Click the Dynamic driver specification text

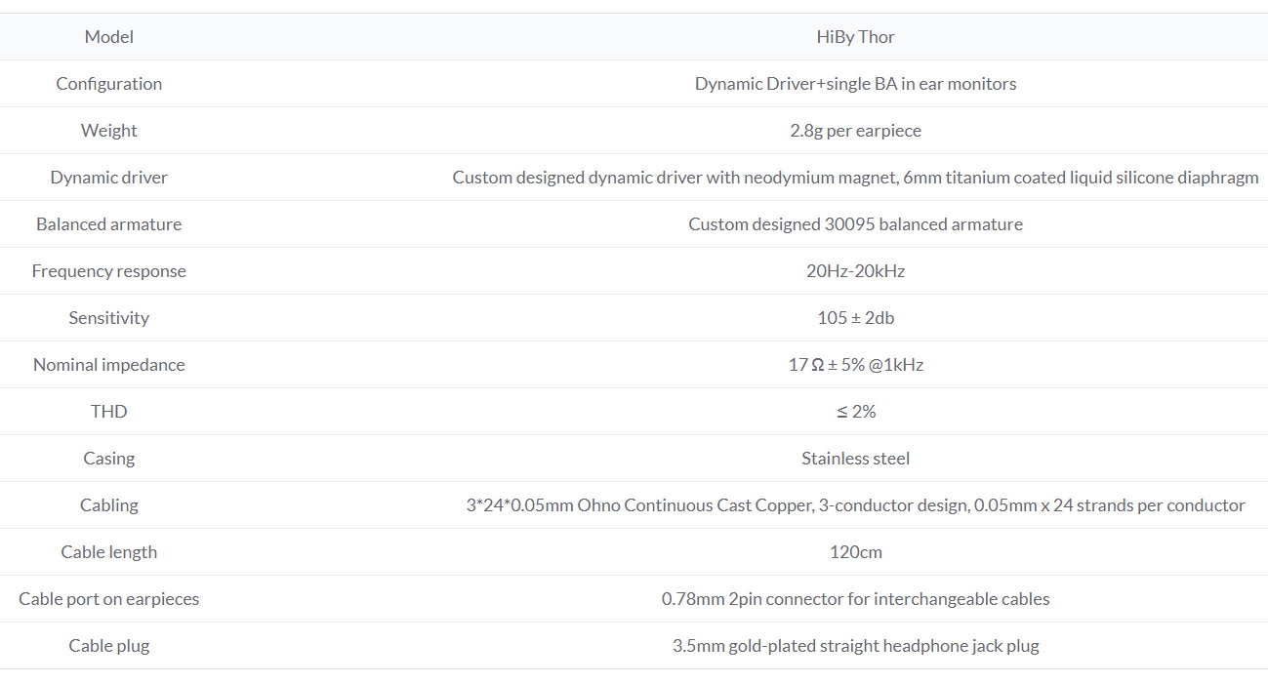(855, 177)
